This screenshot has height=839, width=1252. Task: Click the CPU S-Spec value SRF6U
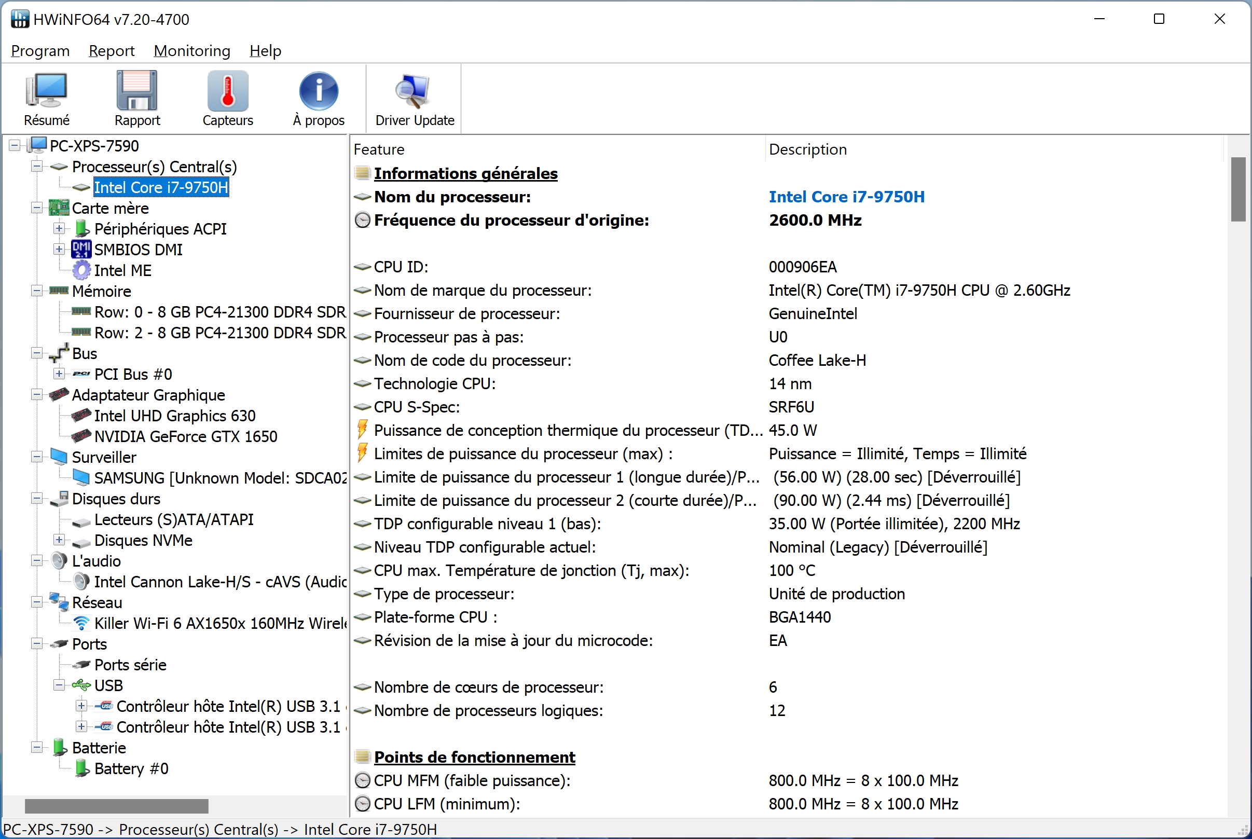pos(791,407)
